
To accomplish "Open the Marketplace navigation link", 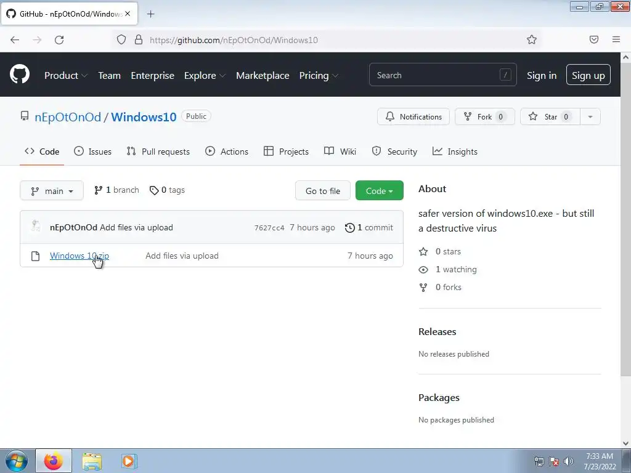I will click(x=263, y=76).
